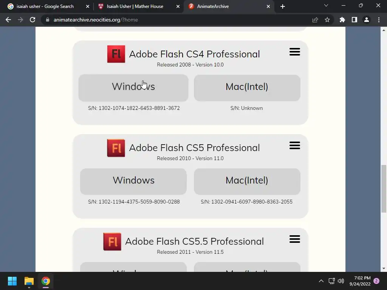
Task: Click the Adobe Flash CS5 logo icon
Action: tap(116, 148)
